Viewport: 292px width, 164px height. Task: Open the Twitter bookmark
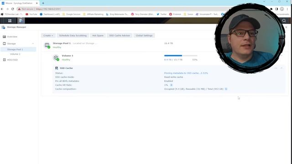coord(162,14)
